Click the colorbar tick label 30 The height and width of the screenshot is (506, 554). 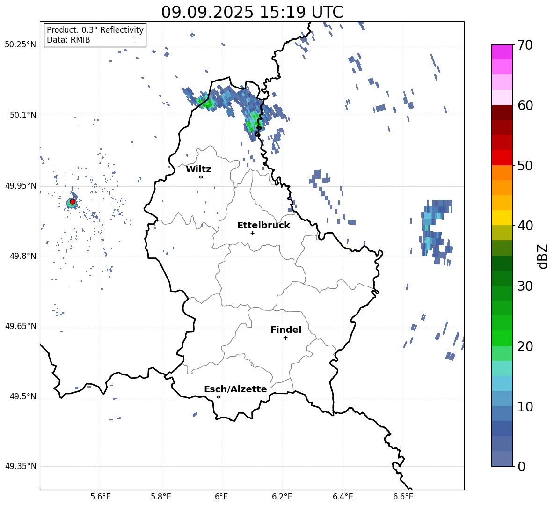click(525, 286)
